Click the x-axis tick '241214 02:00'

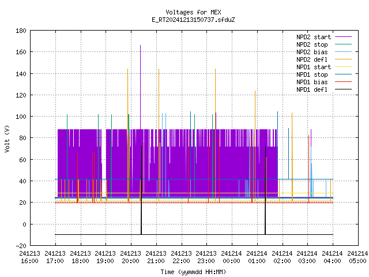coord(283,257)
